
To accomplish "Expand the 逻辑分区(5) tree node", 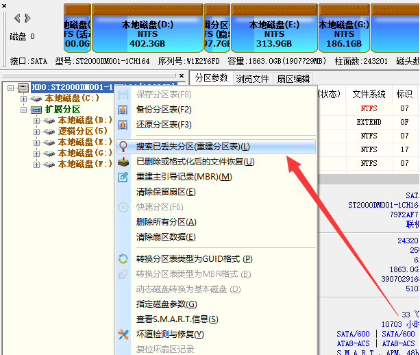I will click(x=36, y=132).
